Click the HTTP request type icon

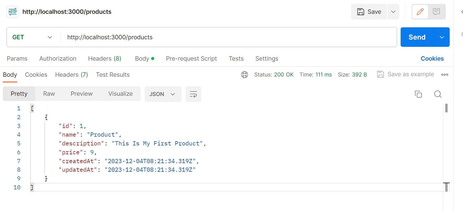tap(13, 12)
